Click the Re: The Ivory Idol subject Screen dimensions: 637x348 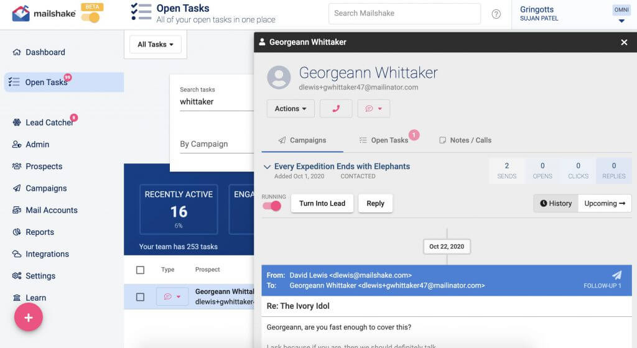coord(298,306)
